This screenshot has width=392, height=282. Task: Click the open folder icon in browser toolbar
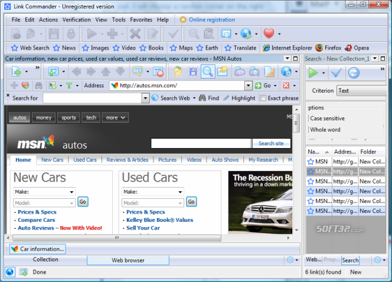pos(178,72)
